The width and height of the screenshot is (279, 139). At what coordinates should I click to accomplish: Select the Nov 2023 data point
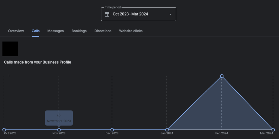pos(59,130)
